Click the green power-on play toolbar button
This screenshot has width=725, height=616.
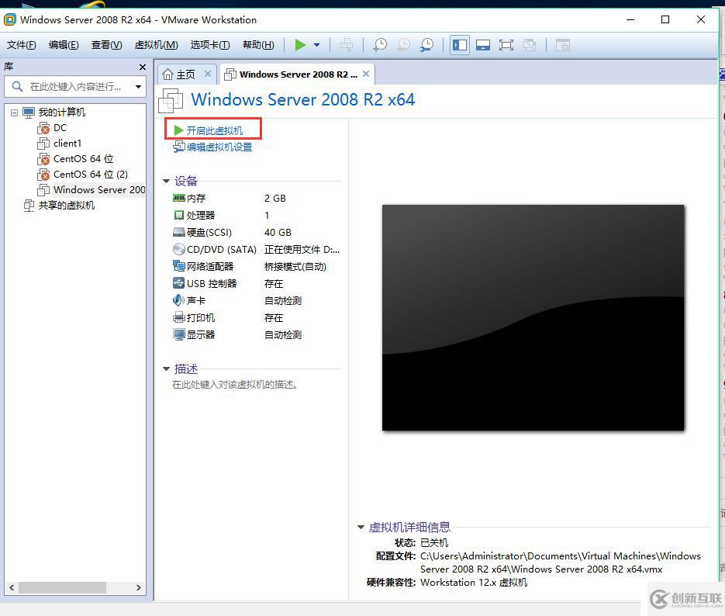click(x=301, y=45)
